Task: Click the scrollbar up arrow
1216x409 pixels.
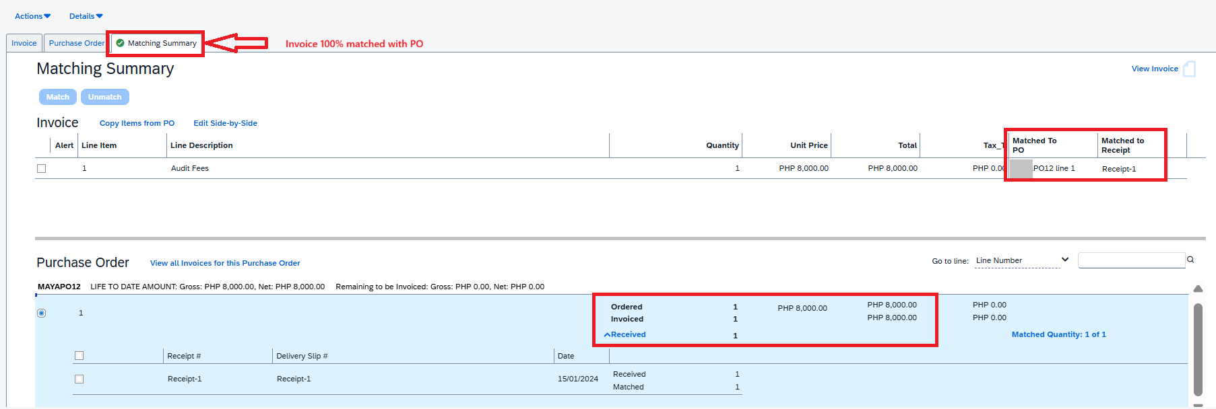Action: tap(1198, 289)
